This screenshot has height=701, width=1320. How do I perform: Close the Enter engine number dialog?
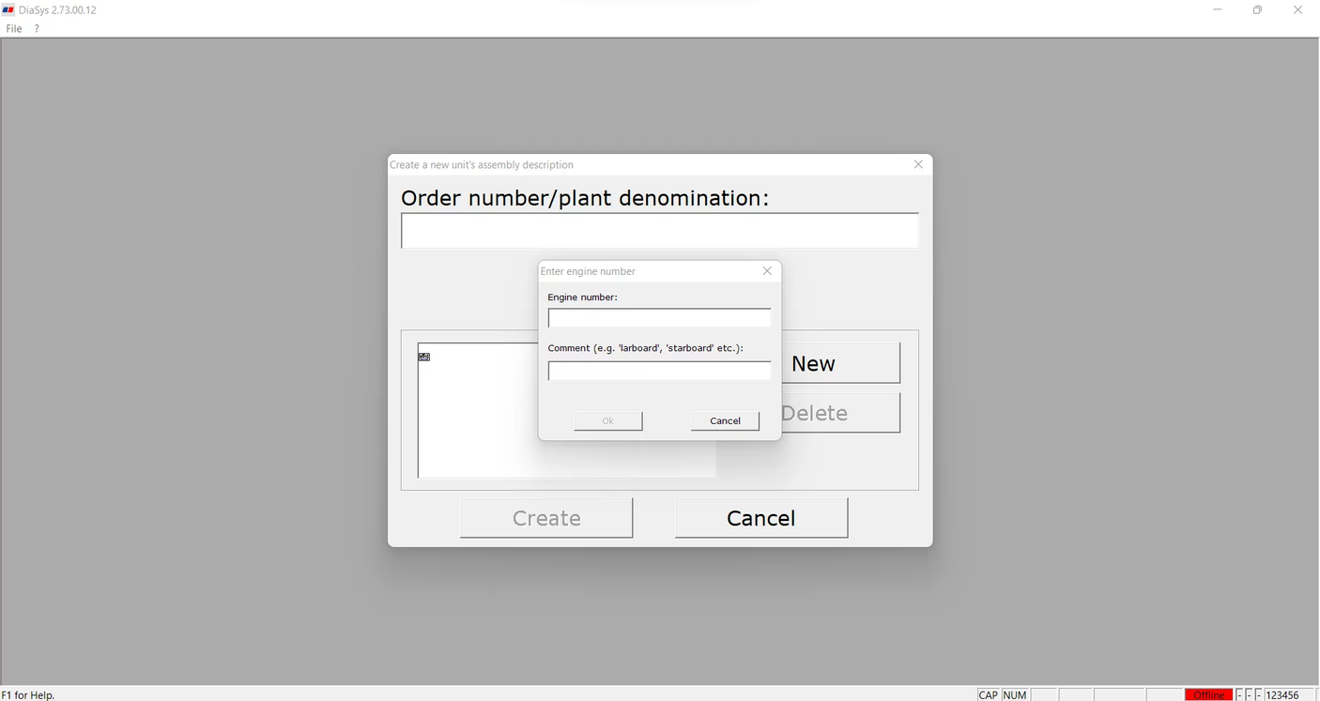(x=767, y=271)
